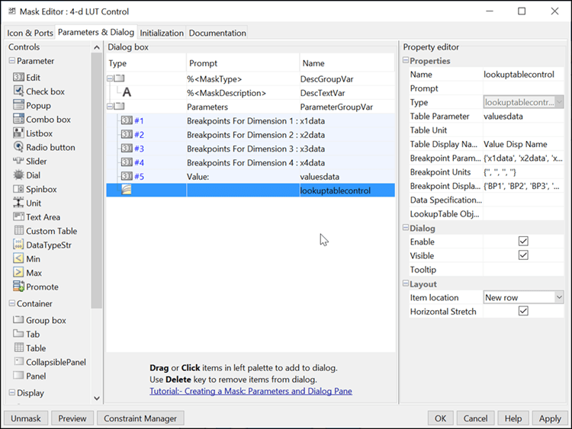Pick the Slider control icon
Viewport: 572px width, 429px height.
tap(19, 162)
